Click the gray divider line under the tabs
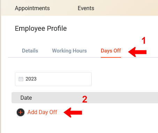This screenshot has height=133, width=158. point(83,57)
